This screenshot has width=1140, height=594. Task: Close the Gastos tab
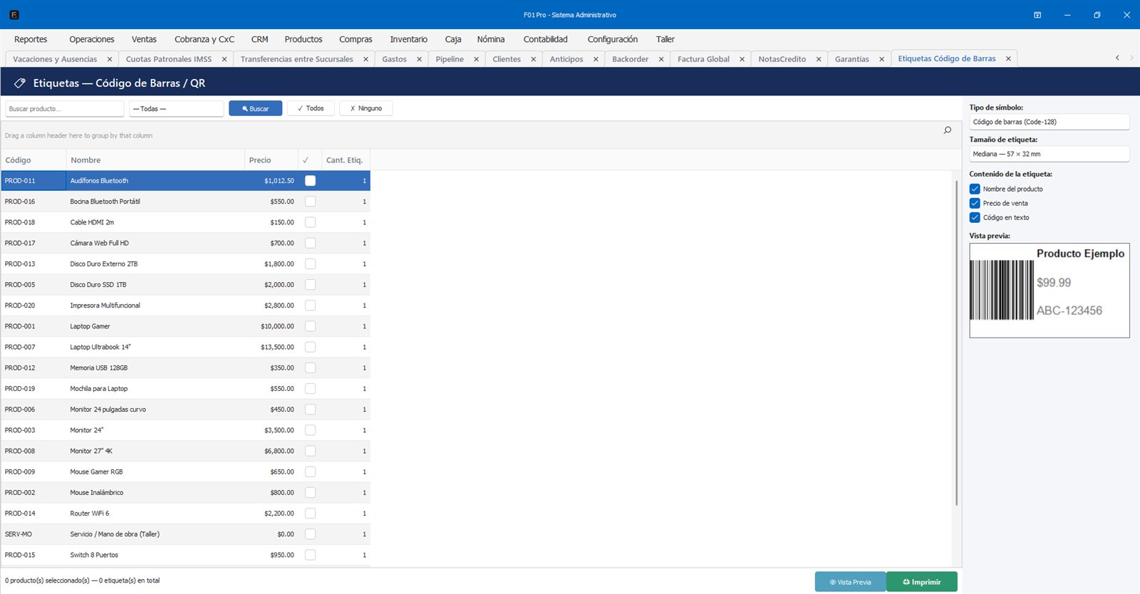point(419,59)
